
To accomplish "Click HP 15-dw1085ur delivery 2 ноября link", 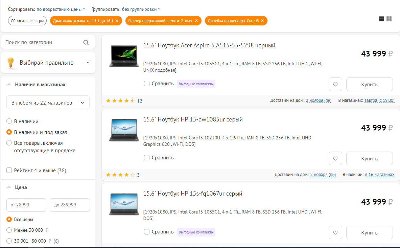I will [x=323, y=175].
